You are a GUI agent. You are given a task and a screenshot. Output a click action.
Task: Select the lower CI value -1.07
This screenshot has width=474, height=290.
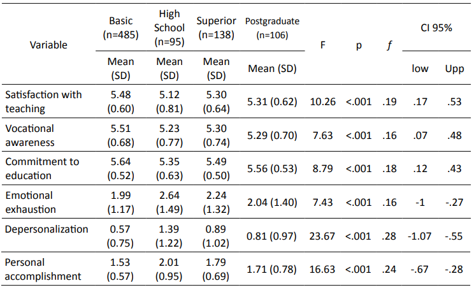pyautogui.click(x=420, y=235)
